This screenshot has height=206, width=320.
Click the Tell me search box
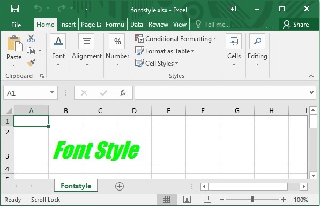click(213, 25)
